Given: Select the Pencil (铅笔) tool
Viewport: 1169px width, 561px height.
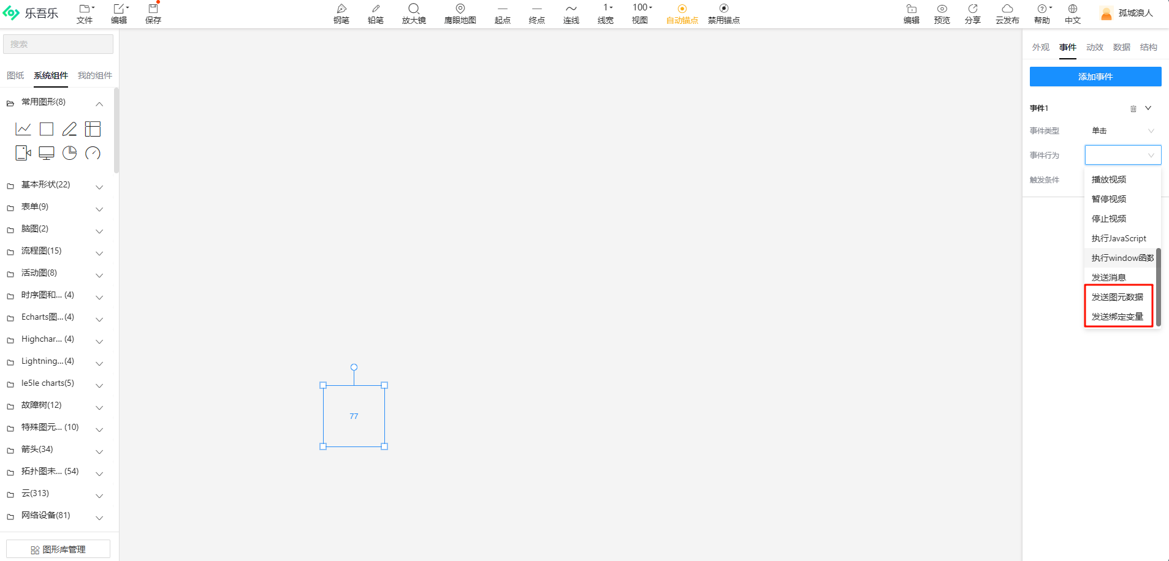Looking at the screenshot, I should pos(375,13).
